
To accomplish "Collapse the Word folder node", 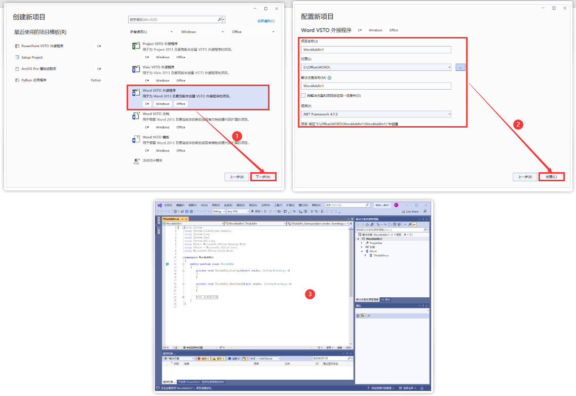I will pos(362,251).
